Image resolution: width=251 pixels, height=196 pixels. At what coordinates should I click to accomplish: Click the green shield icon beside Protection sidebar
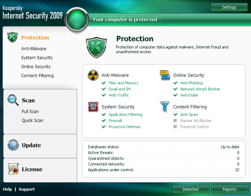click(13, 37)
